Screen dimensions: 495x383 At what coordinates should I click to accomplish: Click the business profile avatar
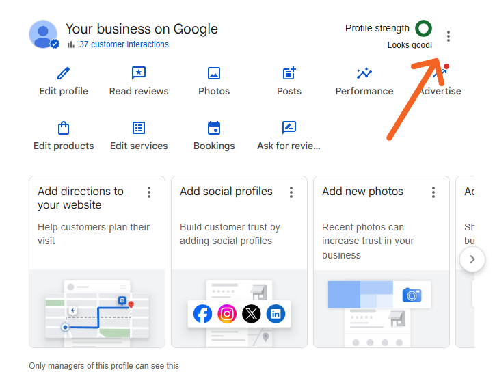click(x=43, y=34)
